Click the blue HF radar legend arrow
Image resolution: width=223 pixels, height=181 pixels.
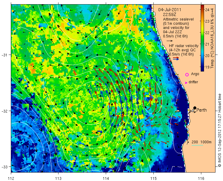tap(176, 59)
